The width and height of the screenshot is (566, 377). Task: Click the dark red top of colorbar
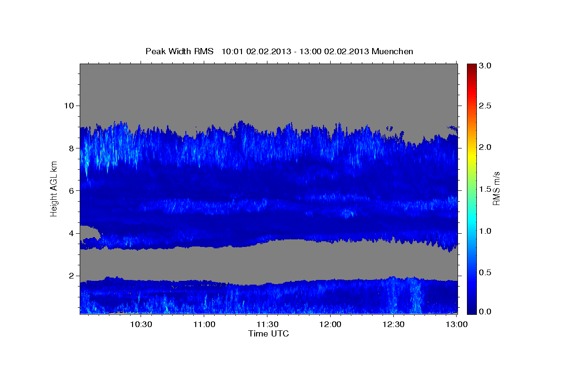click(472, 67)
